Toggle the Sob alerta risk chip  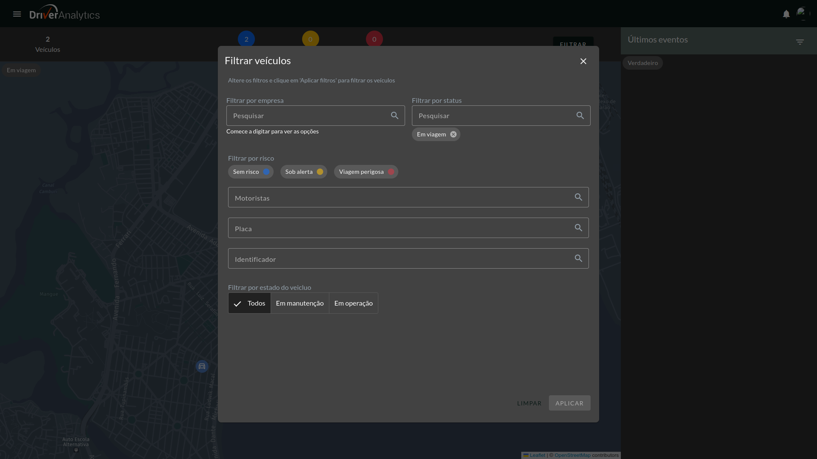pyautogui.click(x=303, y=172)
